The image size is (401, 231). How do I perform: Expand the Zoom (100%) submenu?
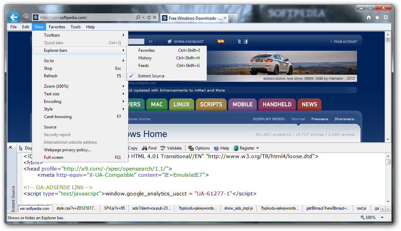(80, 86)
